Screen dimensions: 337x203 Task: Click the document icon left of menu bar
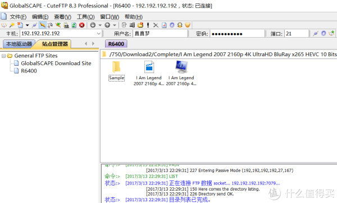tap(3, 16)
